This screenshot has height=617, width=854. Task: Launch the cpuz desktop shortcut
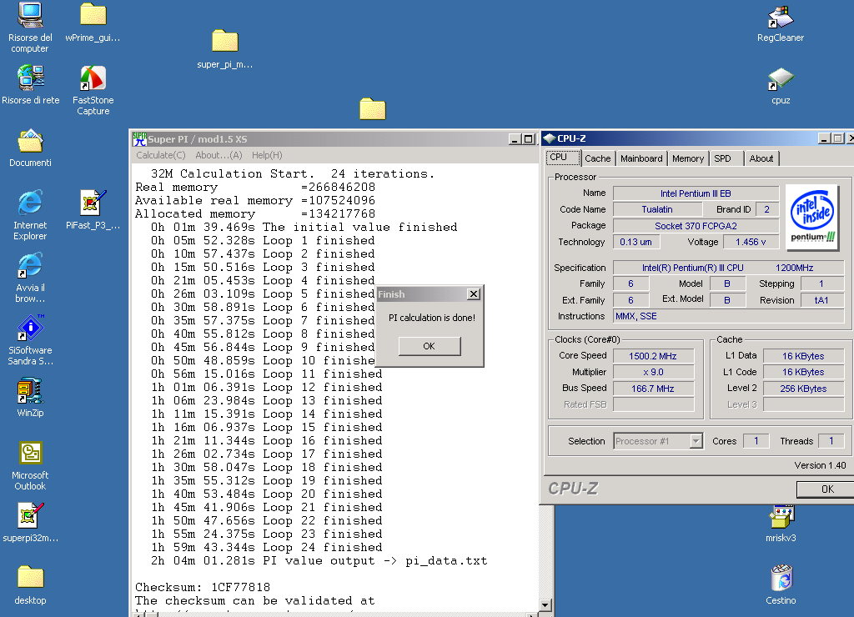point(781,86)
